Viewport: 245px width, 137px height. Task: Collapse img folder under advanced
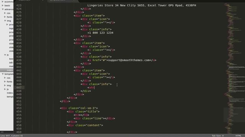[5, 21]
